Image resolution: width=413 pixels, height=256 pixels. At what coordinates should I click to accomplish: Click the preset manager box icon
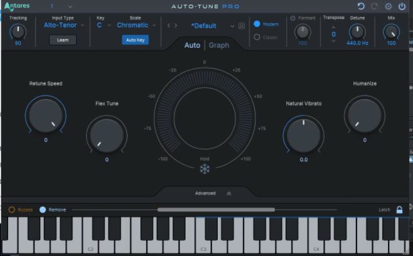pos(242,26)
